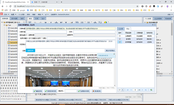Image resolution: width=174 pixels, height=105 pixels.
Task: Switch to the 公众号 tab
Action: point(121,29)
